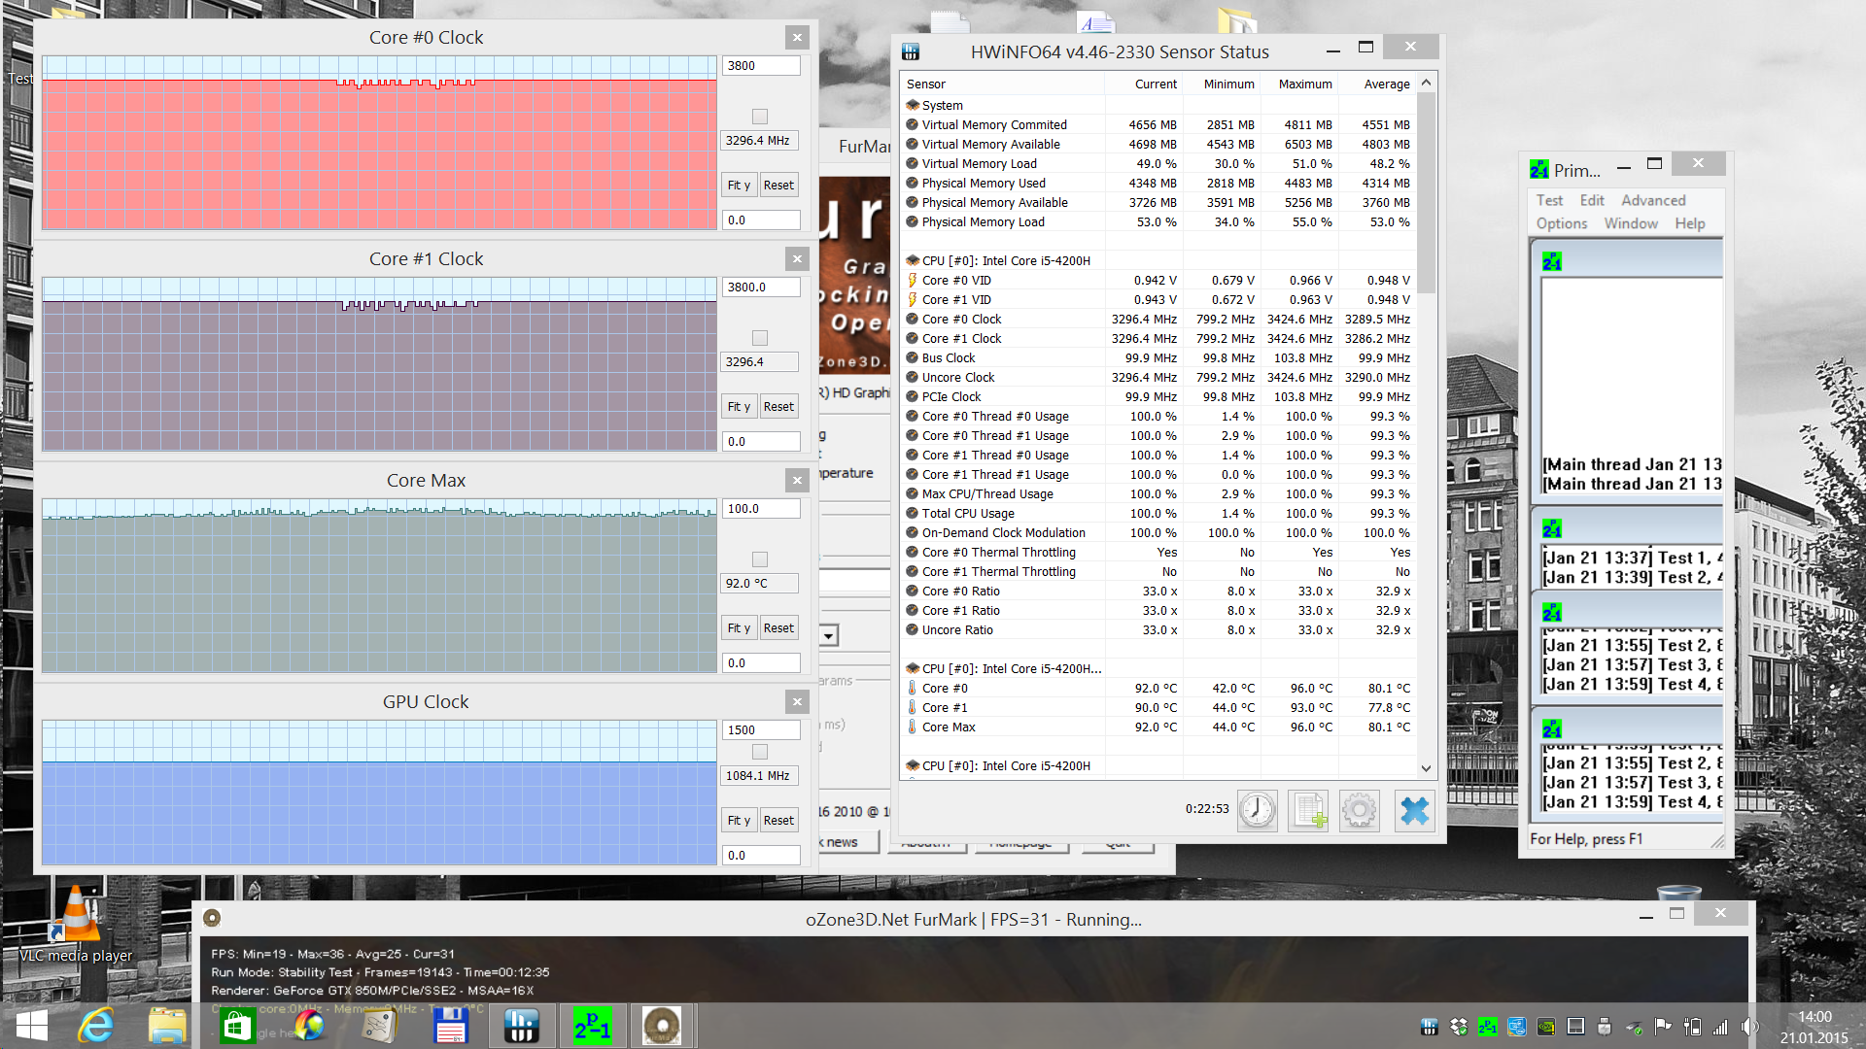1866x1049 pixels.
Task: Click the FurMark title bar donut icon
Action: pos(212,918)
